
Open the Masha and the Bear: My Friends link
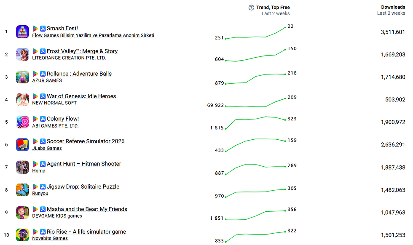click(87, 209)
